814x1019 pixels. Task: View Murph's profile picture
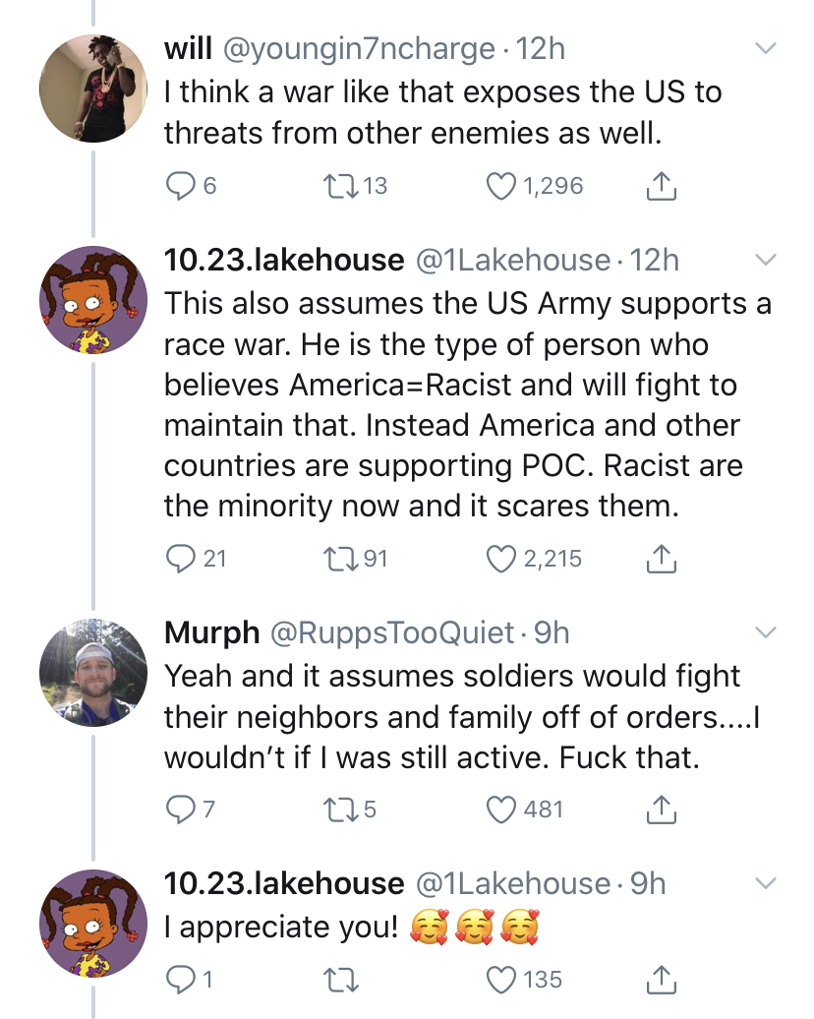(92, 673)
